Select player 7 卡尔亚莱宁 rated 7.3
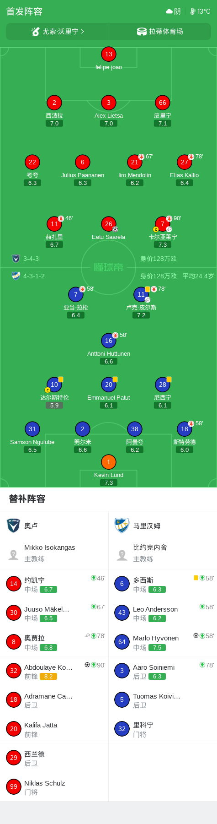Screen dimensions: 217x824 point(163,224)
